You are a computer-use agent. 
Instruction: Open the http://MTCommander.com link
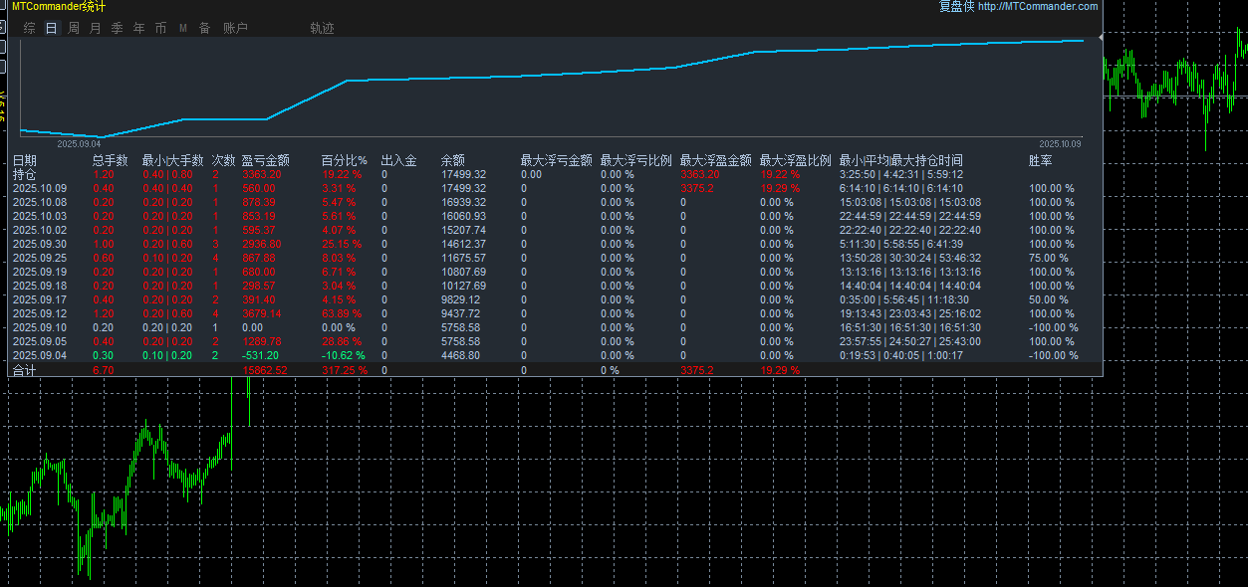1038,7
